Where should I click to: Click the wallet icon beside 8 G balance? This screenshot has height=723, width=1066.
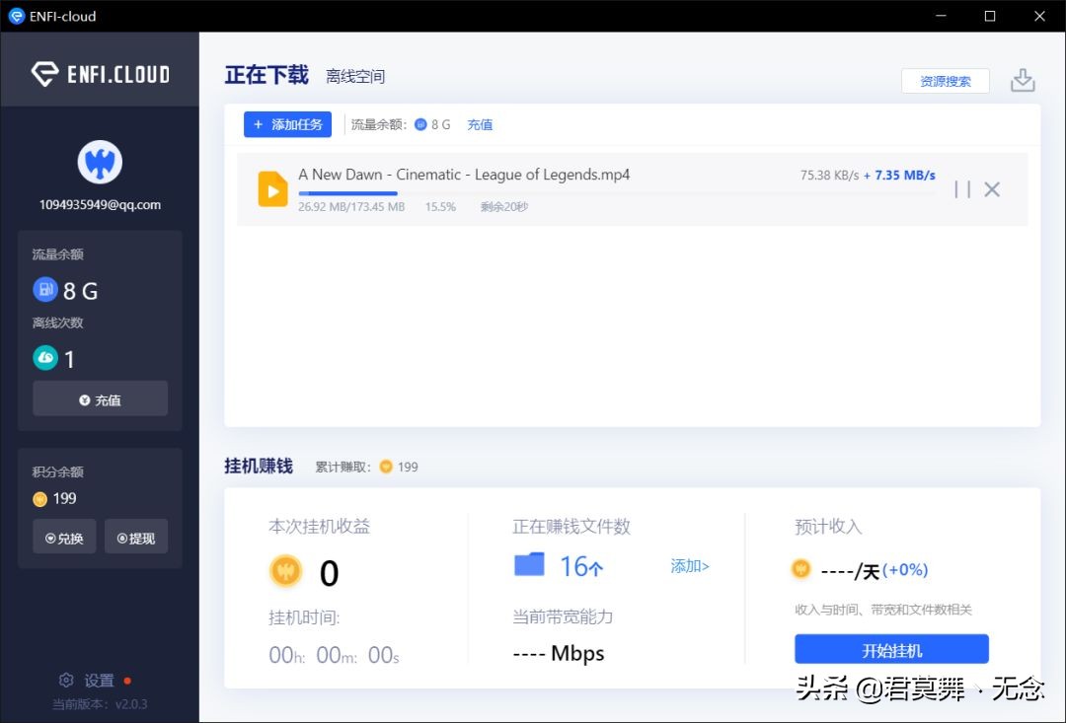point(45,290)
